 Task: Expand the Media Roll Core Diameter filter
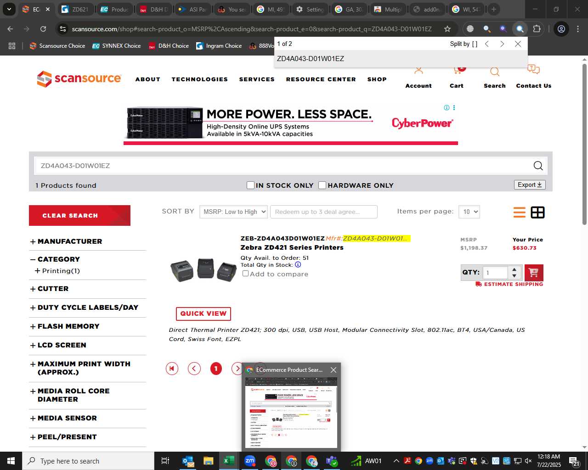(x=33, y=391)
